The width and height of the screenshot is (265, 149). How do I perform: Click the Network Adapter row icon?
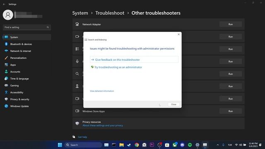pos(77,24)
